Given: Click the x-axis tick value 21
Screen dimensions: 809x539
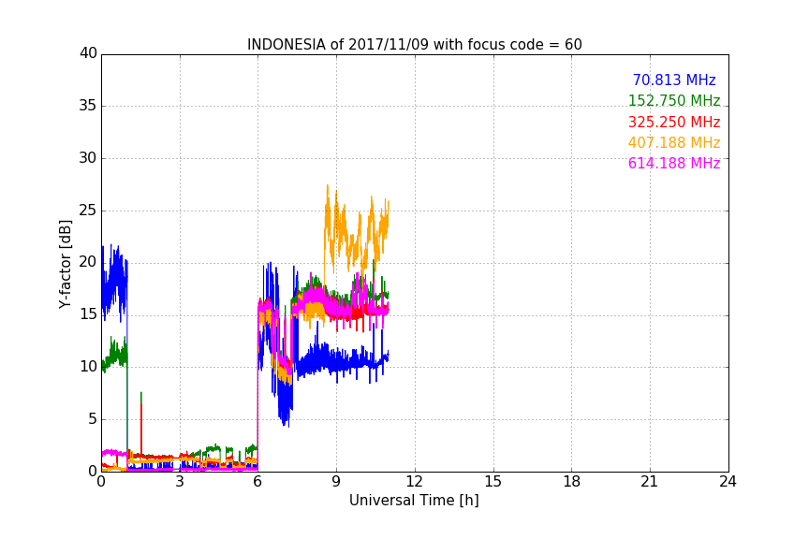Looking at the screenshot, I should (650, 482).
